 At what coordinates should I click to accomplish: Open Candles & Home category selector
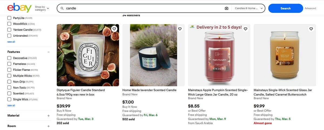point(248,8)
